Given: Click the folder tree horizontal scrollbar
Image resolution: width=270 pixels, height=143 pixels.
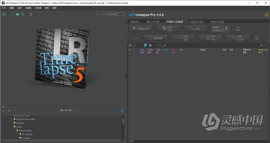Looking at the screenshot, I should click(x=62, y=140).
